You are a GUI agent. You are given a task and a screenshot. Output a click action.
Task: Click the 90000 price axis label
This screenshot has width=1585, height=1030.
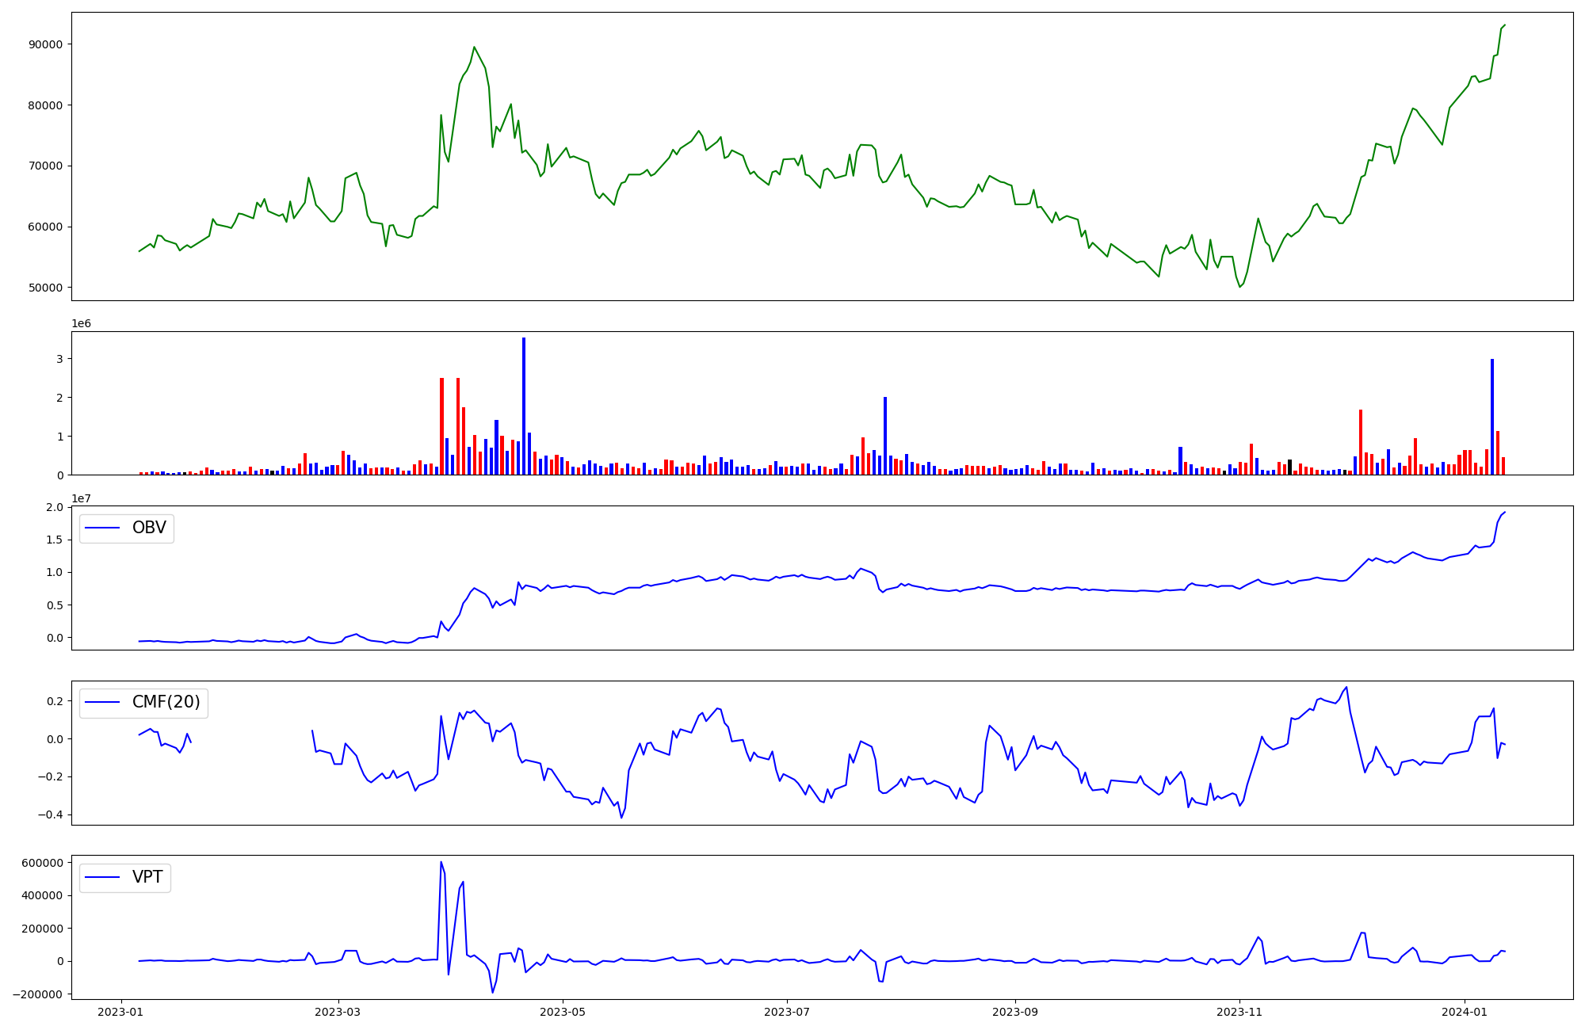coord(45,44)
